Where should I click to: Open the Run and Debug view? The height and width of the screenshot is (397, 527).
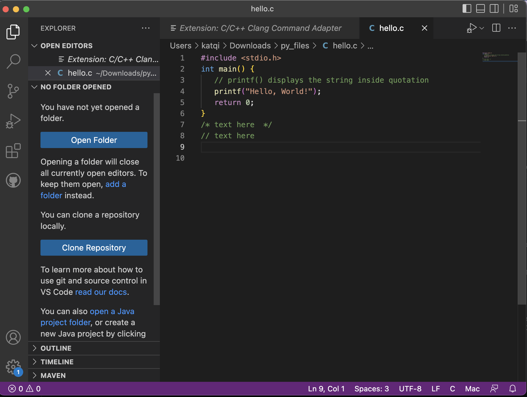click(13, 120)
